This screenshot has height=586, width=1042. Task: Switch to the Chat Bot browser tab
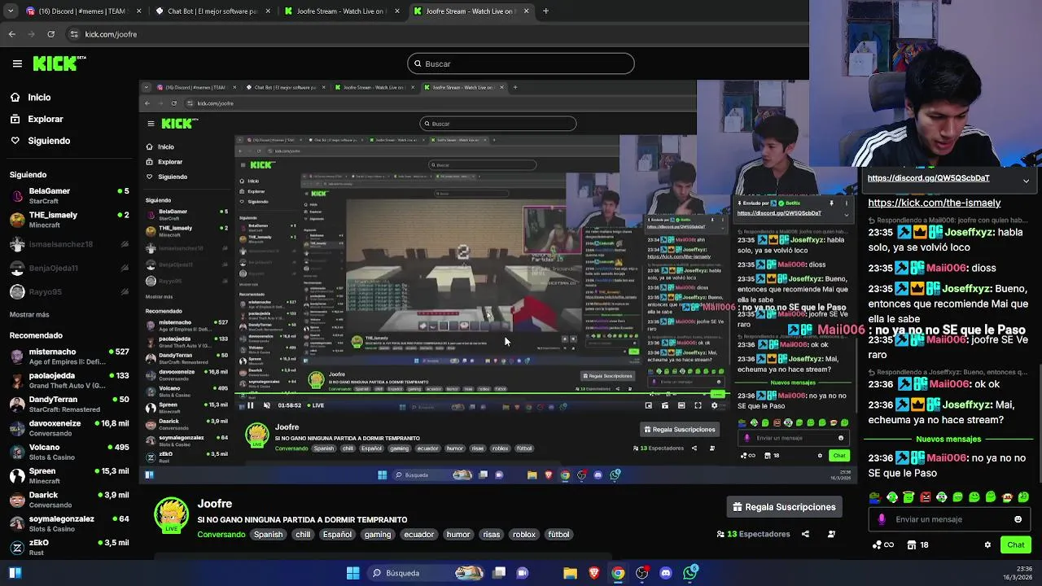click(212, 11)
